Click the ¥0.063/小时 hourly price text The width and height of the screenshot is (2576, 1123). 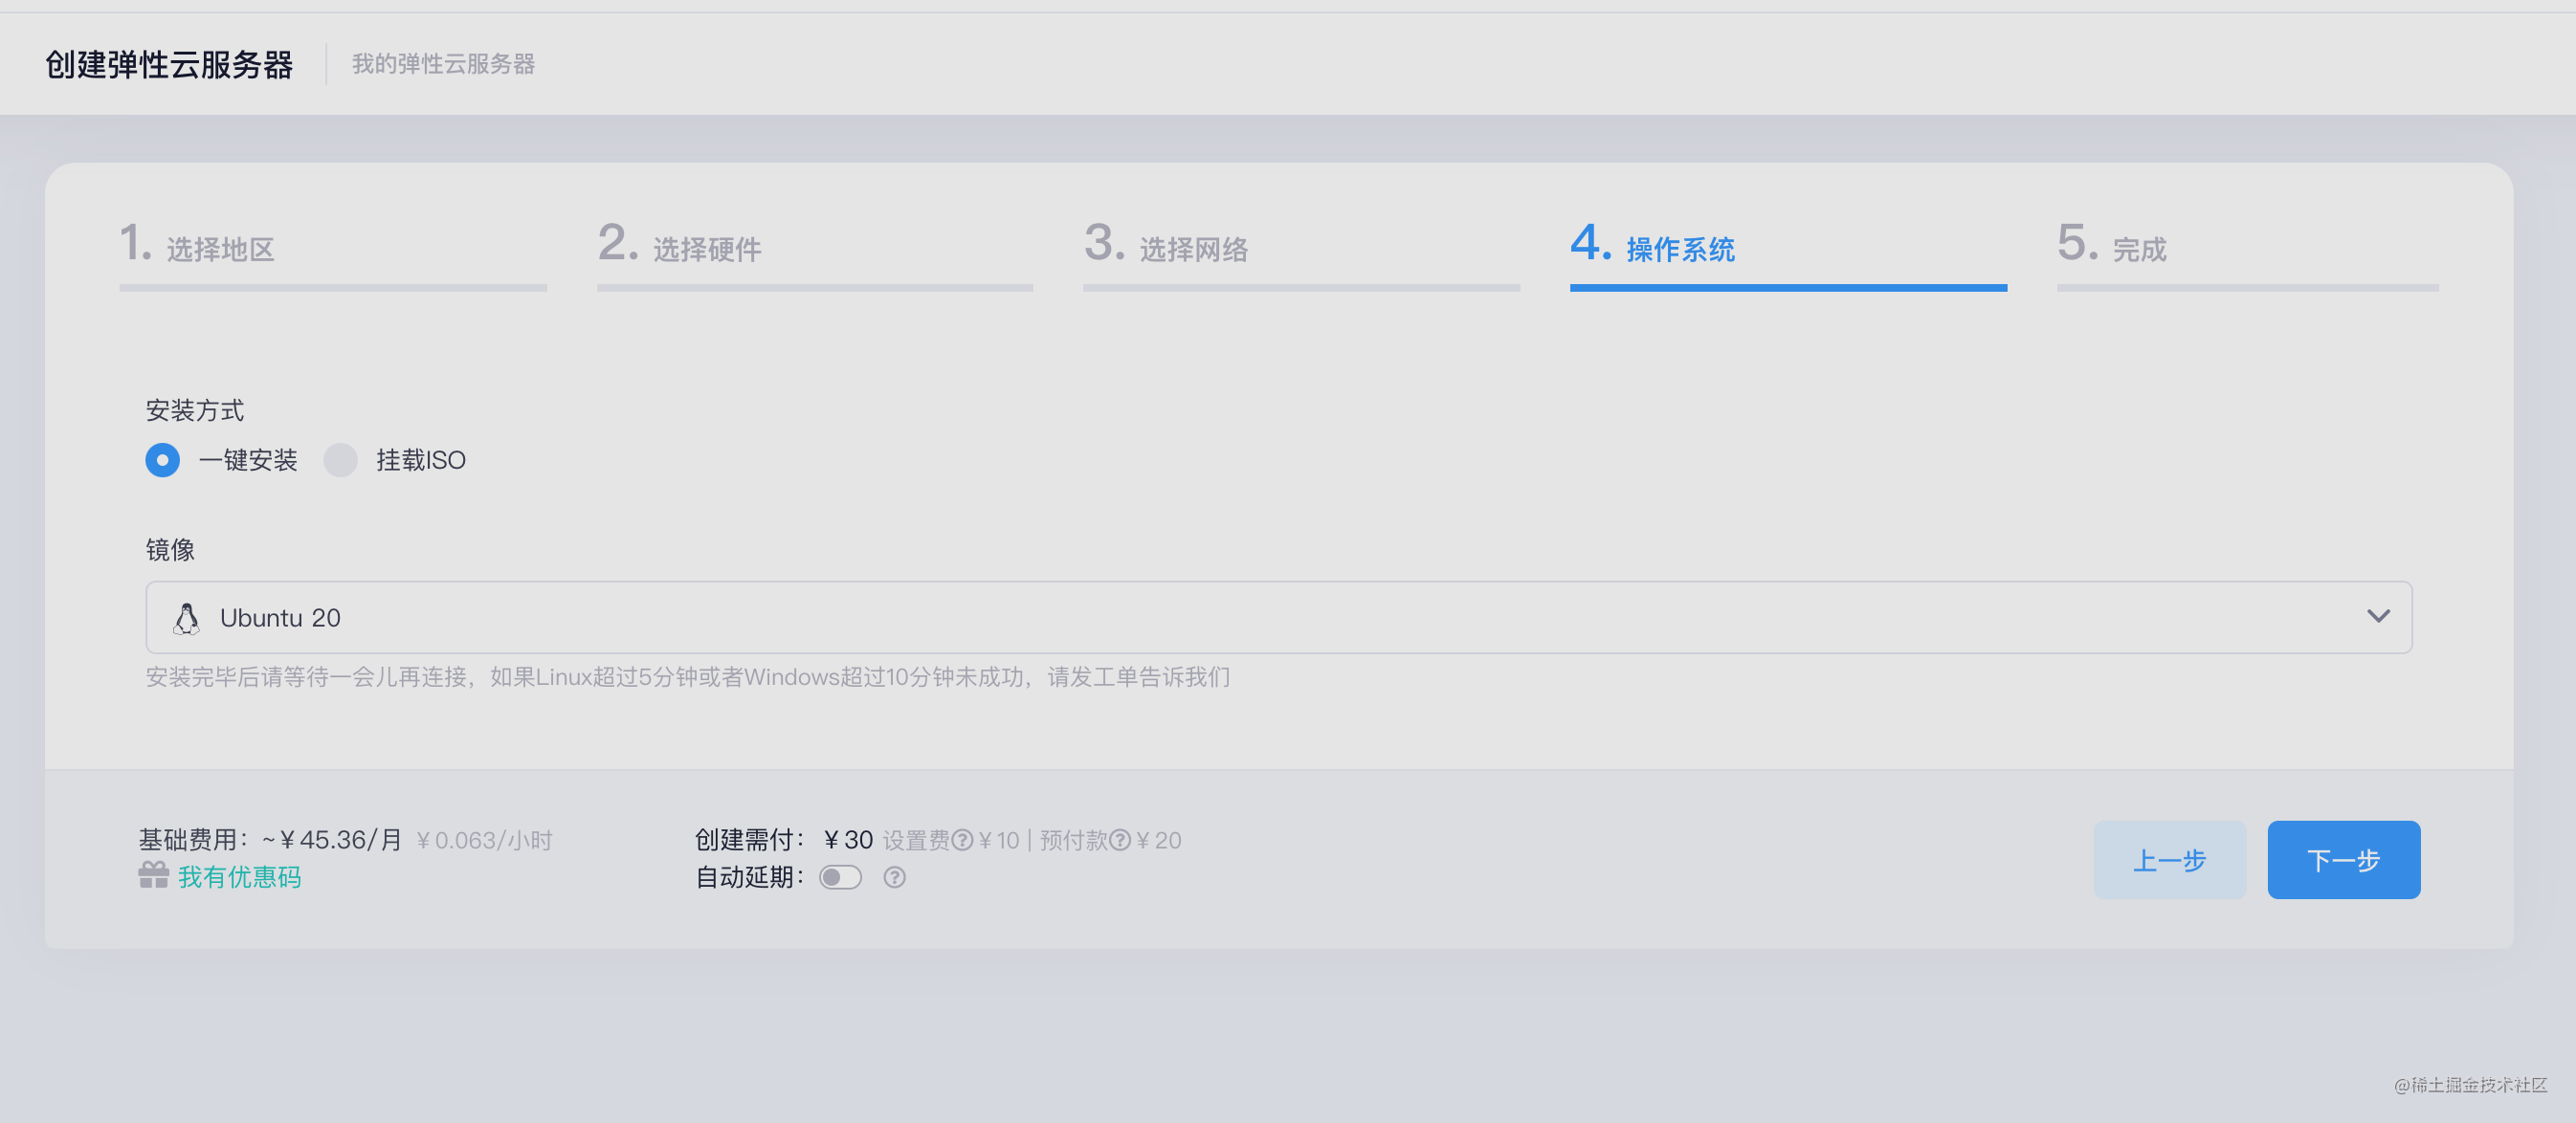pyautogui.click(x=485, y=840)
